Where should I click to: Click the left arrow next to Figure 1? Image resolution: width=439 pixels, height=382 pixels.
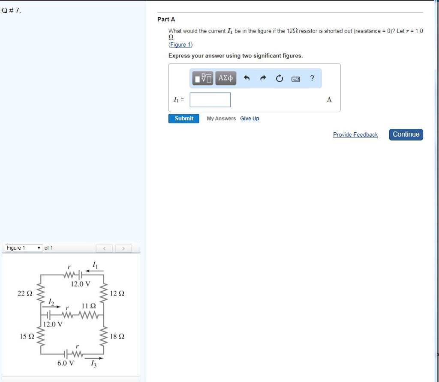(105, 248)
